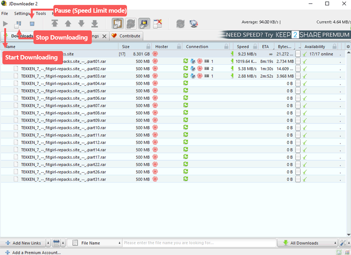Image resolution: width=351 pixels, height=255 pixels.
Task: Click hoster icon in part06.rar row
Action: (155, 98)
